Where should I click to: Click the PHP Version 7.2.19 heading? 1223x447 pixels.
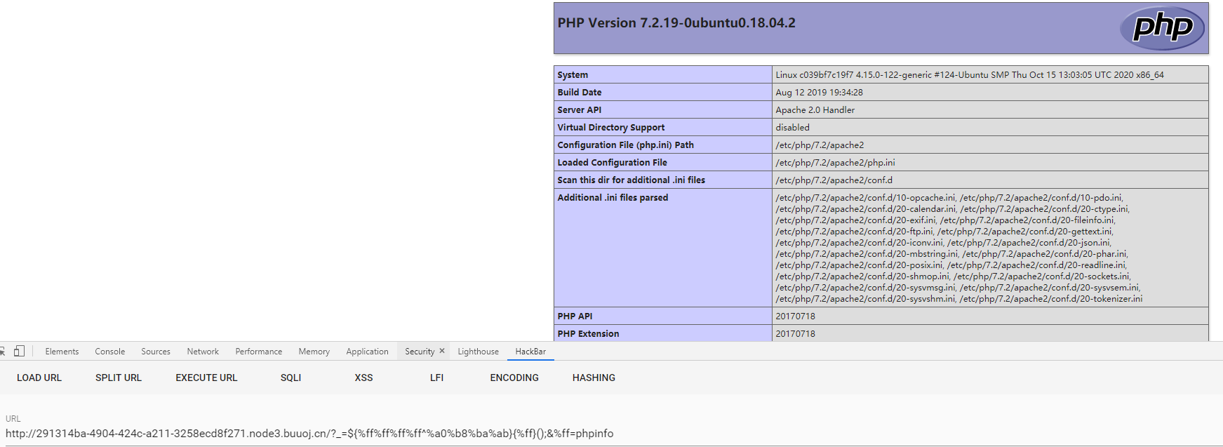pyautogui.click(x=676, y=23)
